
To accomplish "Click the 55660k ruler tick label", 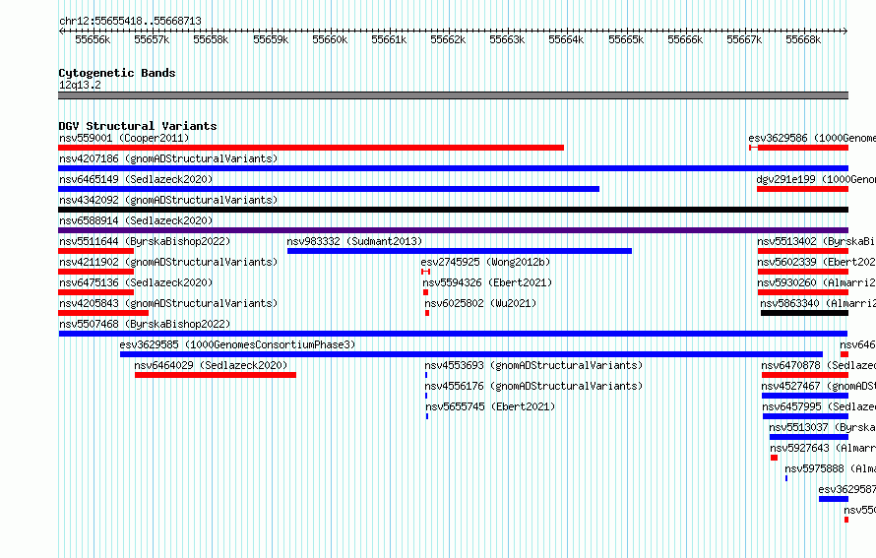I will point(330,40).
